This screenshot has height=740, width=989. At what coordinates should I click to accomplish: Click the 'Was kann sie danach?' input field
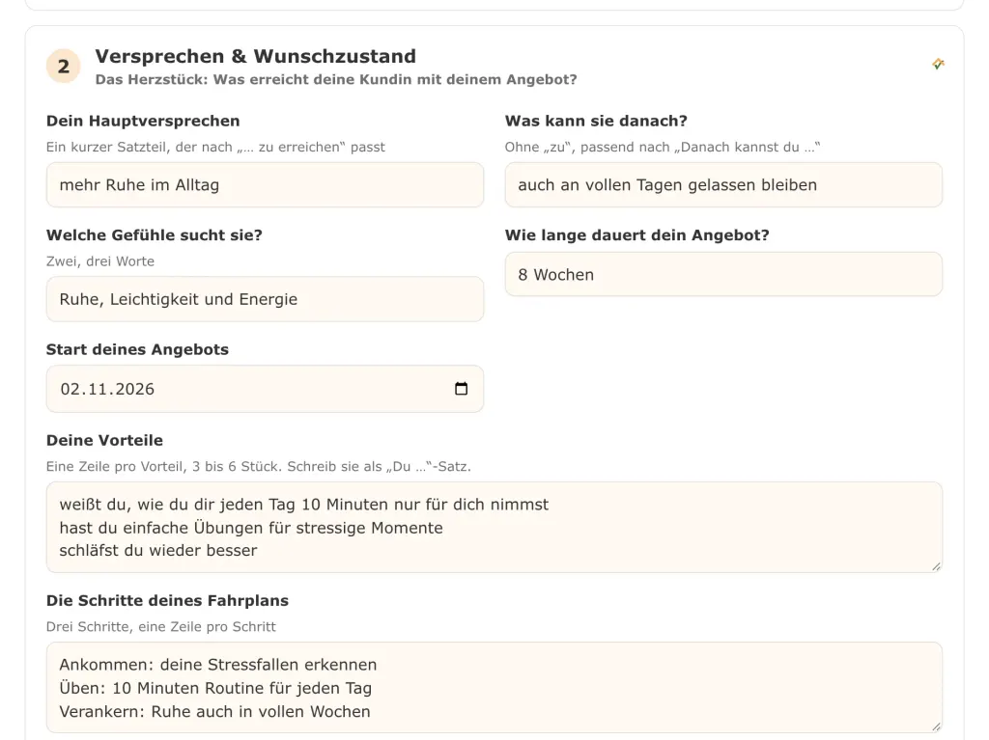point(723,184)
